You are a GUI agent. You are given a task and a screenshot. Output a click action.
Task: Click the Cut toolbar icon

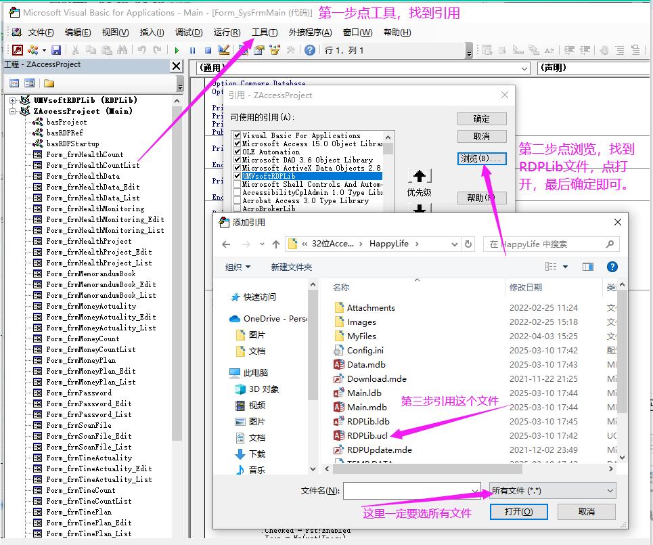[x=75, y=50]
